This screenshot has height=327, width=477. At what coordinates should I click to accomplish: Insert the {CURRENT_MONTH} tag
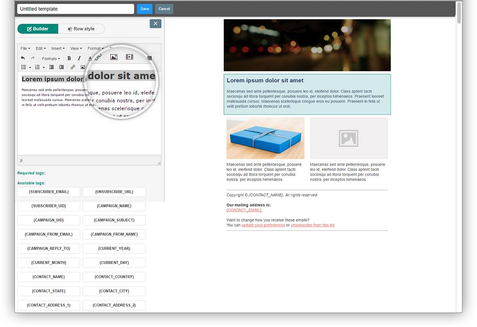49,263
